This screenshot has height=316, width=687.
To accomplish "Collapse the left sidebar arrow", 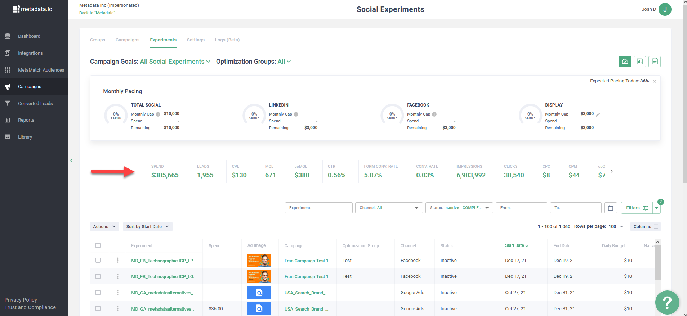I will 72,161.
